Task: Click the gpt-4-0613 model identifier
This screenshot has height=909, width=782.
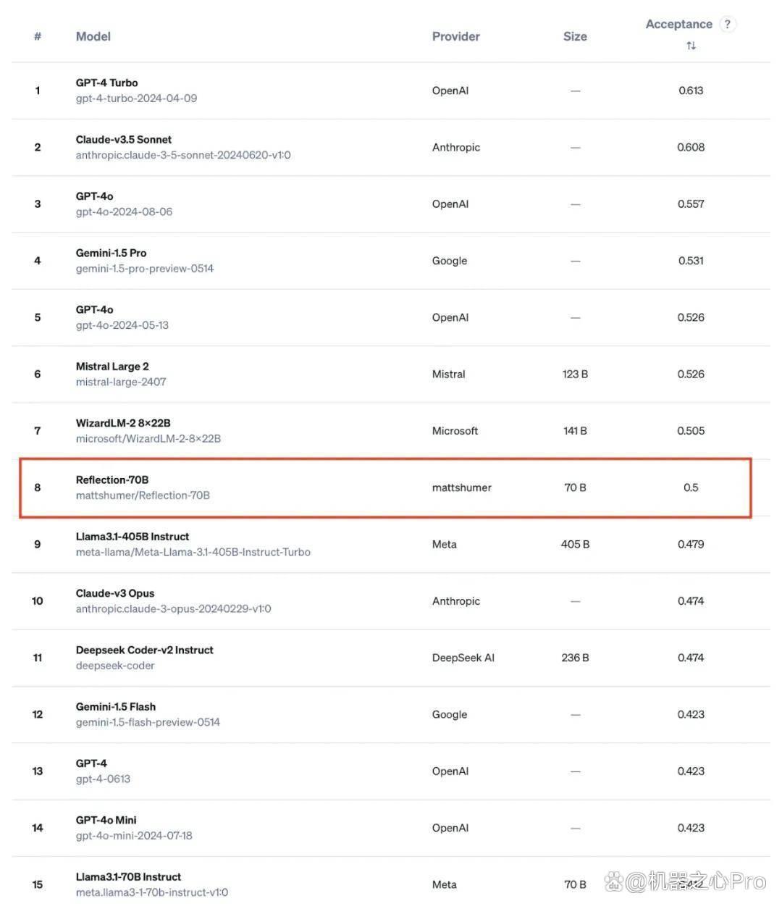Action: pos(103,779)
